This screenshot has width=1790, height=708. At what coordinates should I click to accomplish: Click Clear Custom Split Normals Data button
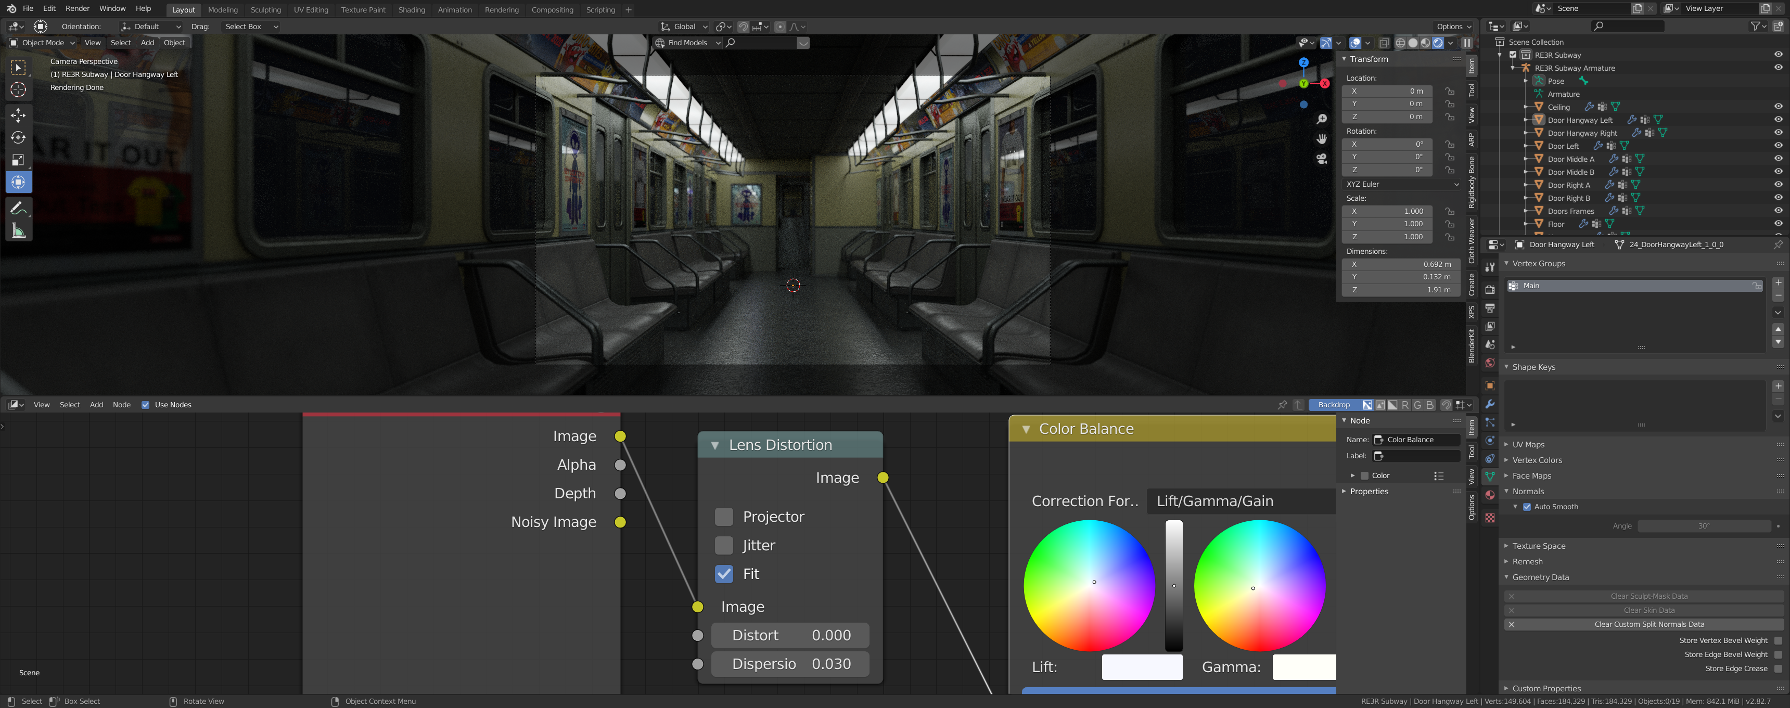point(1644,625)
